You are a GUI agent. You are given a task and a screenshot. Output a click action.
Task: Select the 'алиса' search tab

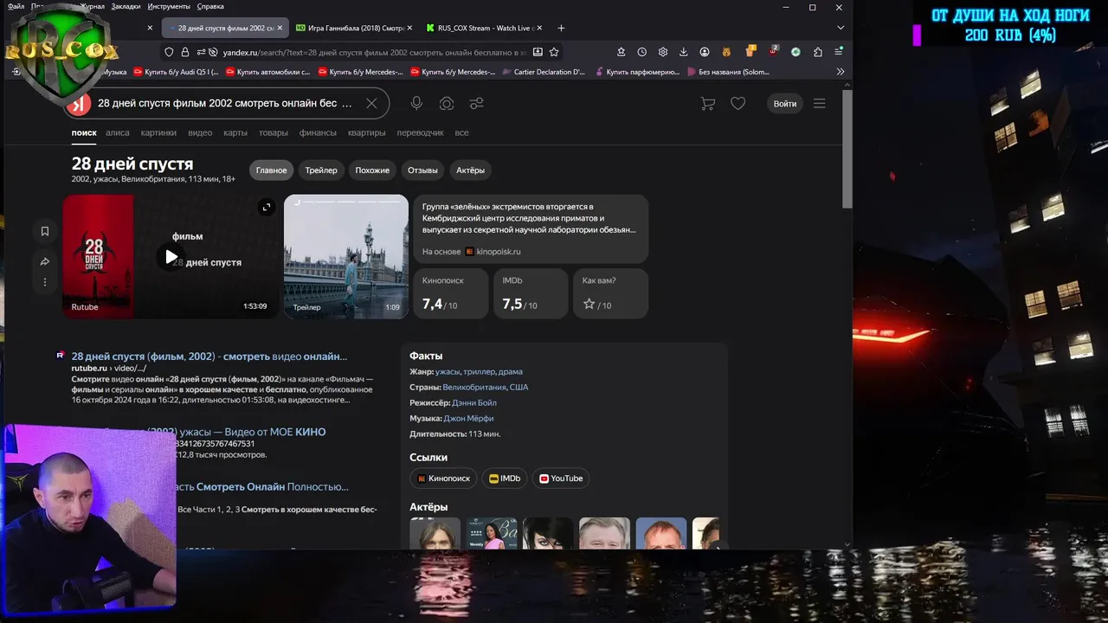pyautogui.click(x=118, y=132)
